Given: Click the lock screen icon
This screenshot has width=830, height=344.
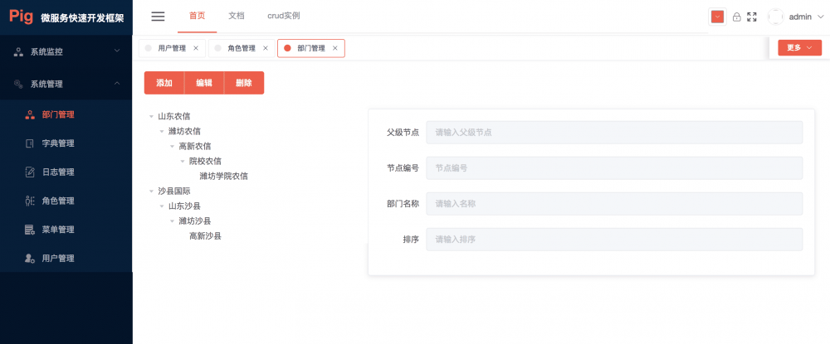Looking at the screenshot, I should pyautogui.click(x=736, y=17).
